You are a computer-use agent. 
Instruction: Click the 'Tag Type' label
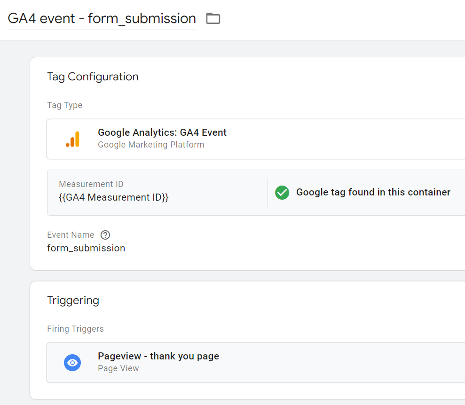point(64,105)
